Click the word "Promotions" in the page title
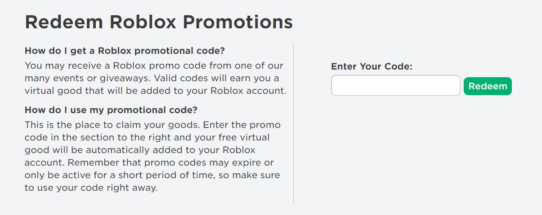 click(237, 22)
